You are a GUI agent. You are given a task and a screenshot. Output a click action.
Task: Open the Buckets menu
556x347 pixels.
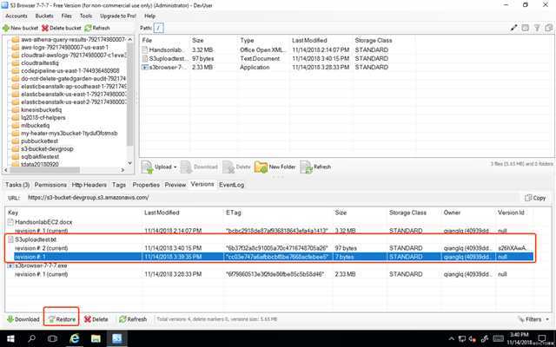(44, 16)
